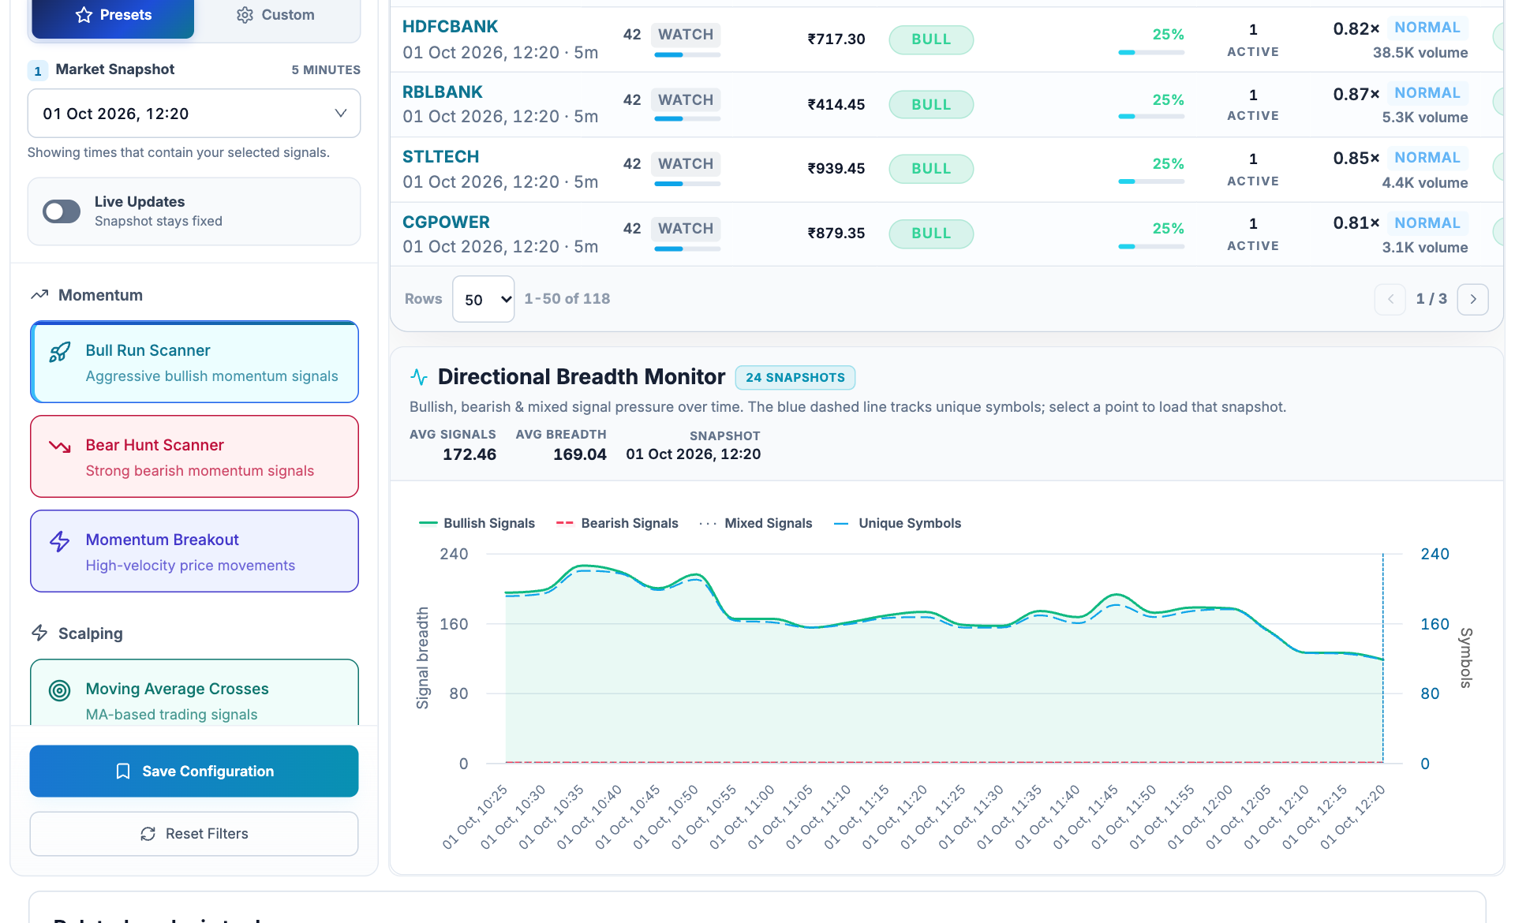The image size is (1515, 923).
Task: Switch to the Presets tab
Action: (x=113, y=15)
